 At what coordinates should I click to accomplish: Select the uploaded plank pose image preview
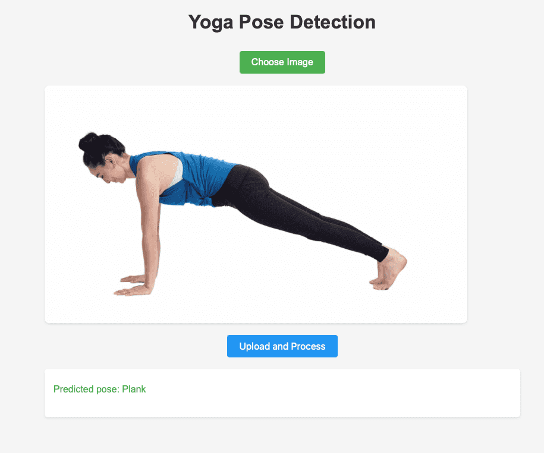click(x=256, y=204)
